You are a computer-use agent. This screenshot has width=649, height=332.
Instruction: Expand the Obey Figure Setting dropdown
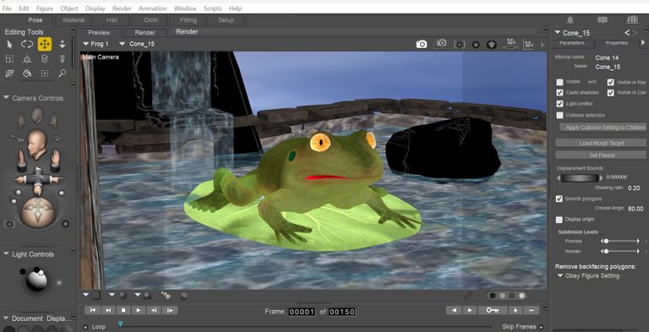(x=588, y=275)
